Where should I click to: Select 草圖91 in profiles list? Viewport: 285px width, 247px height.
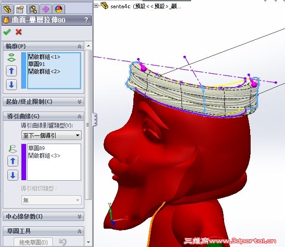(x=36, y=64)
